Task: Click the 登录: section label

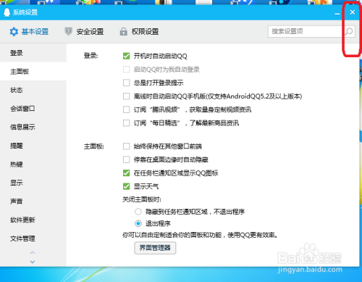Action: (x=91, y=56)
